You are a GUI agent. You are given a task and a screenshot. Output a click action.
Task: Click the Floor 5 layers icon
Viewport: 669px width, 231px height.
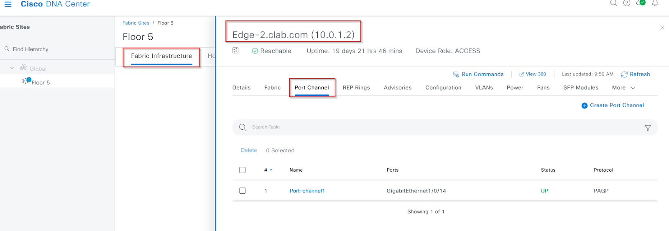pyautogui.click(x=26, y=81)
